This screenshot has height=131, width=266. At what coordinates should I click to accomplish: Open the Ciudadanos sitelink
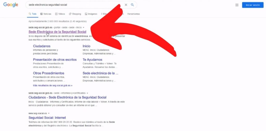pyautogui.click(x=42, y=46)
